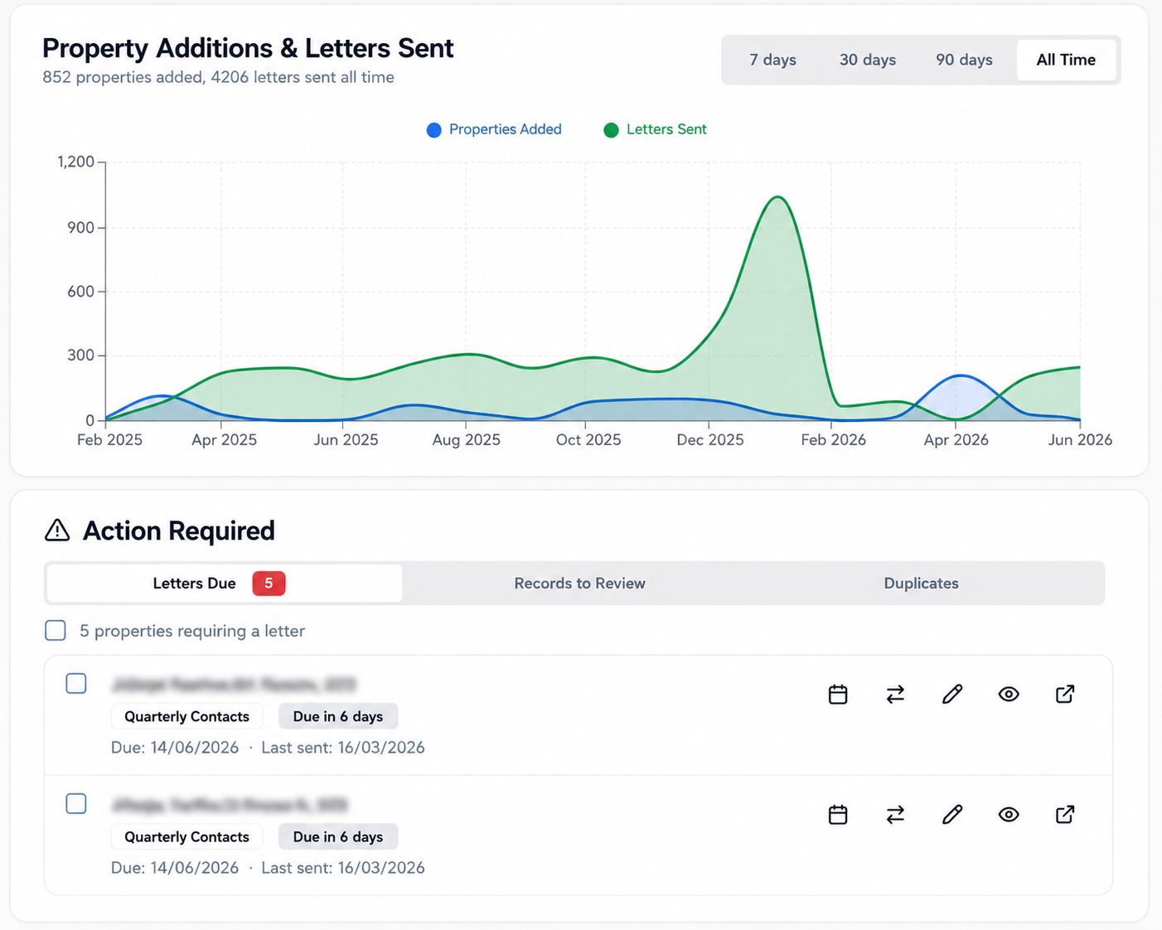1162x930 pixels.
Task: Click the red 5 badge on Letters Due
Action: click(269, 584)
